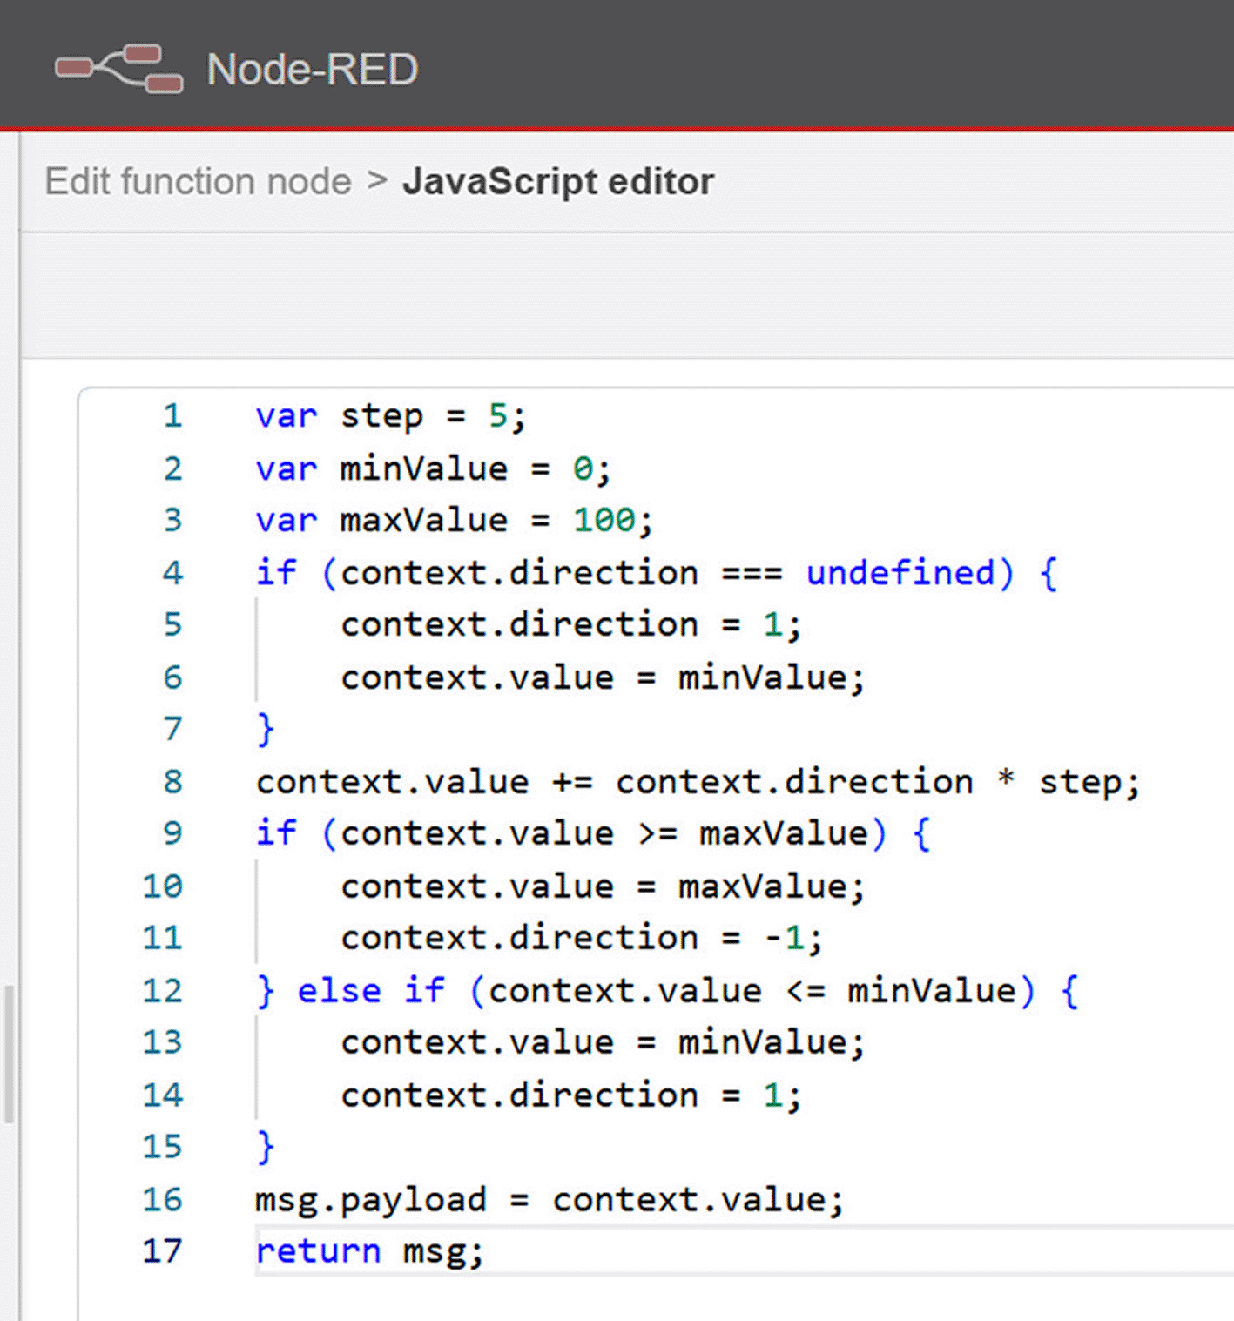Click the maxValue 100 number literal
Screen dimensions: 1234x1321
click(604, 520)
